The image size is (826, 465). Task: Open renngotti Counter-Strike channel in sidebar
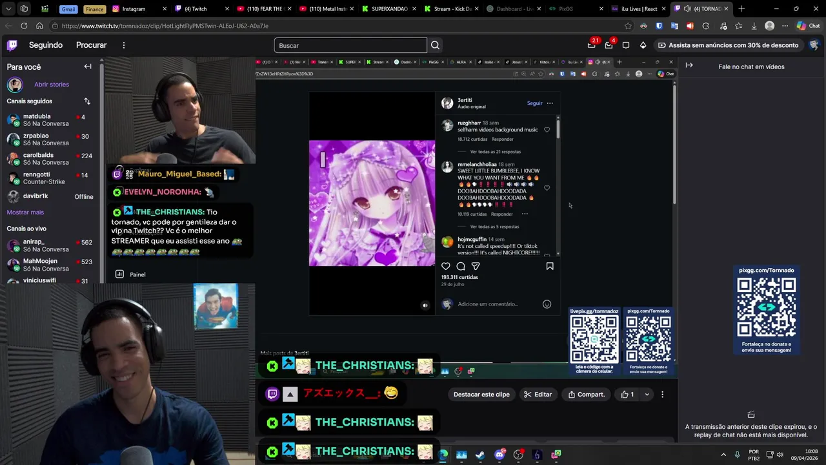coord(50,178)
